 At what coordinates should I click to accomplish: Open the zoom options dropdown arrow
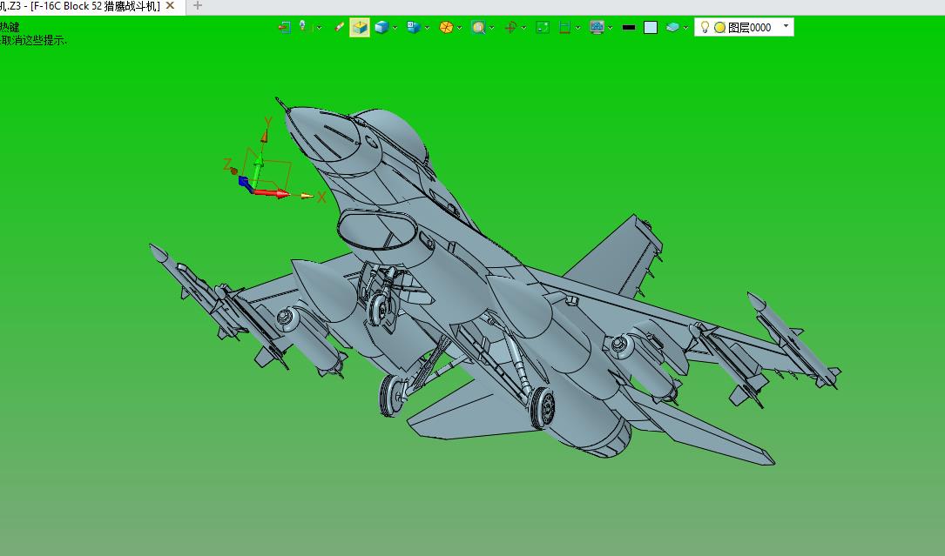pos(492,28)
